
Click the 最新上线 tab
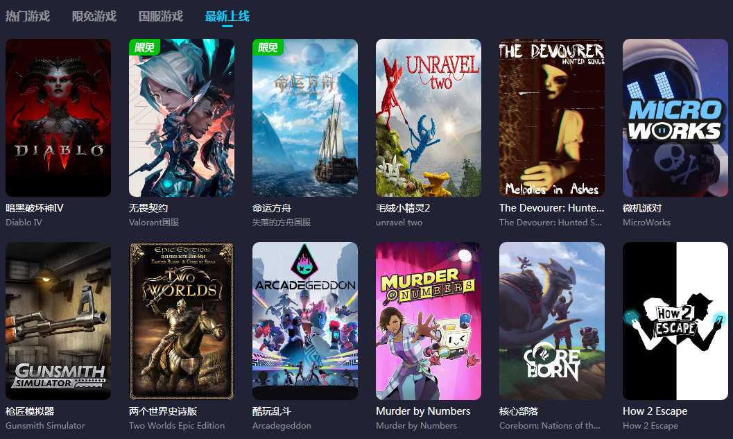pos(227,17)
